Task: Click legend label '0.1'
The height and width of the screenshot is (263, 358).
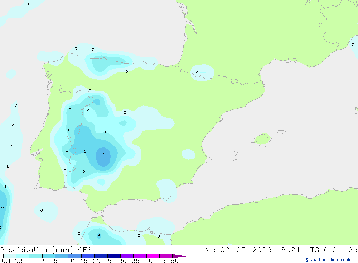Action: [6, 261]
